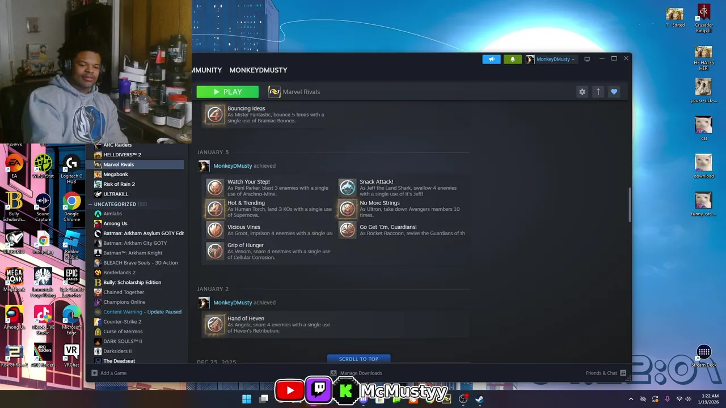Open the Steam Big Picture monitor icon
This screenshot has height=408, width=726.
coord(587,59)
